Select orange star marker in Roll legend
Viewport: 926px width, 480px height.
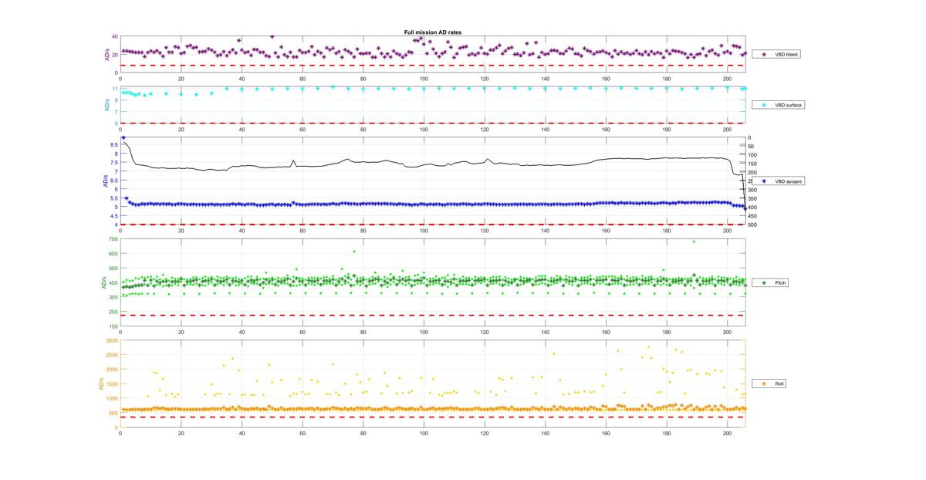(764, 384)
